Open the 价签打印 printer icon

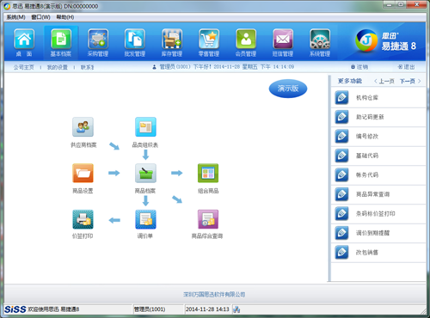[83, 219]
